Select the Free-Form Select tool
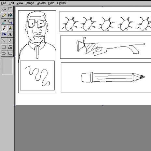This screenshot has width=151, height=151. (4, 9)
